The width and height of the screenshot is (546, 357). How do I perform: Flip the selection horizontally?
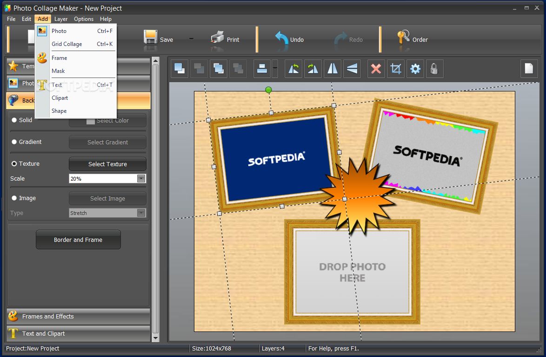pyautogui.click(x=333, y=69)
